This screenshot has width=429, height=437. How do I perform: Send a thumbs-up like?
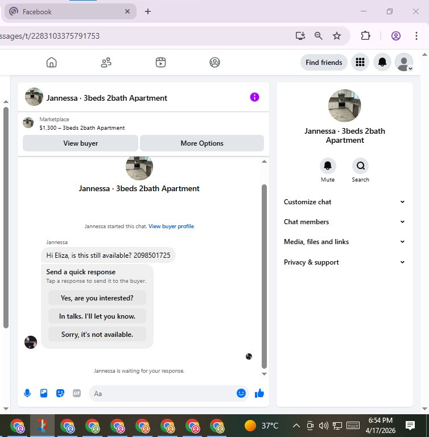tap(259, 393)
